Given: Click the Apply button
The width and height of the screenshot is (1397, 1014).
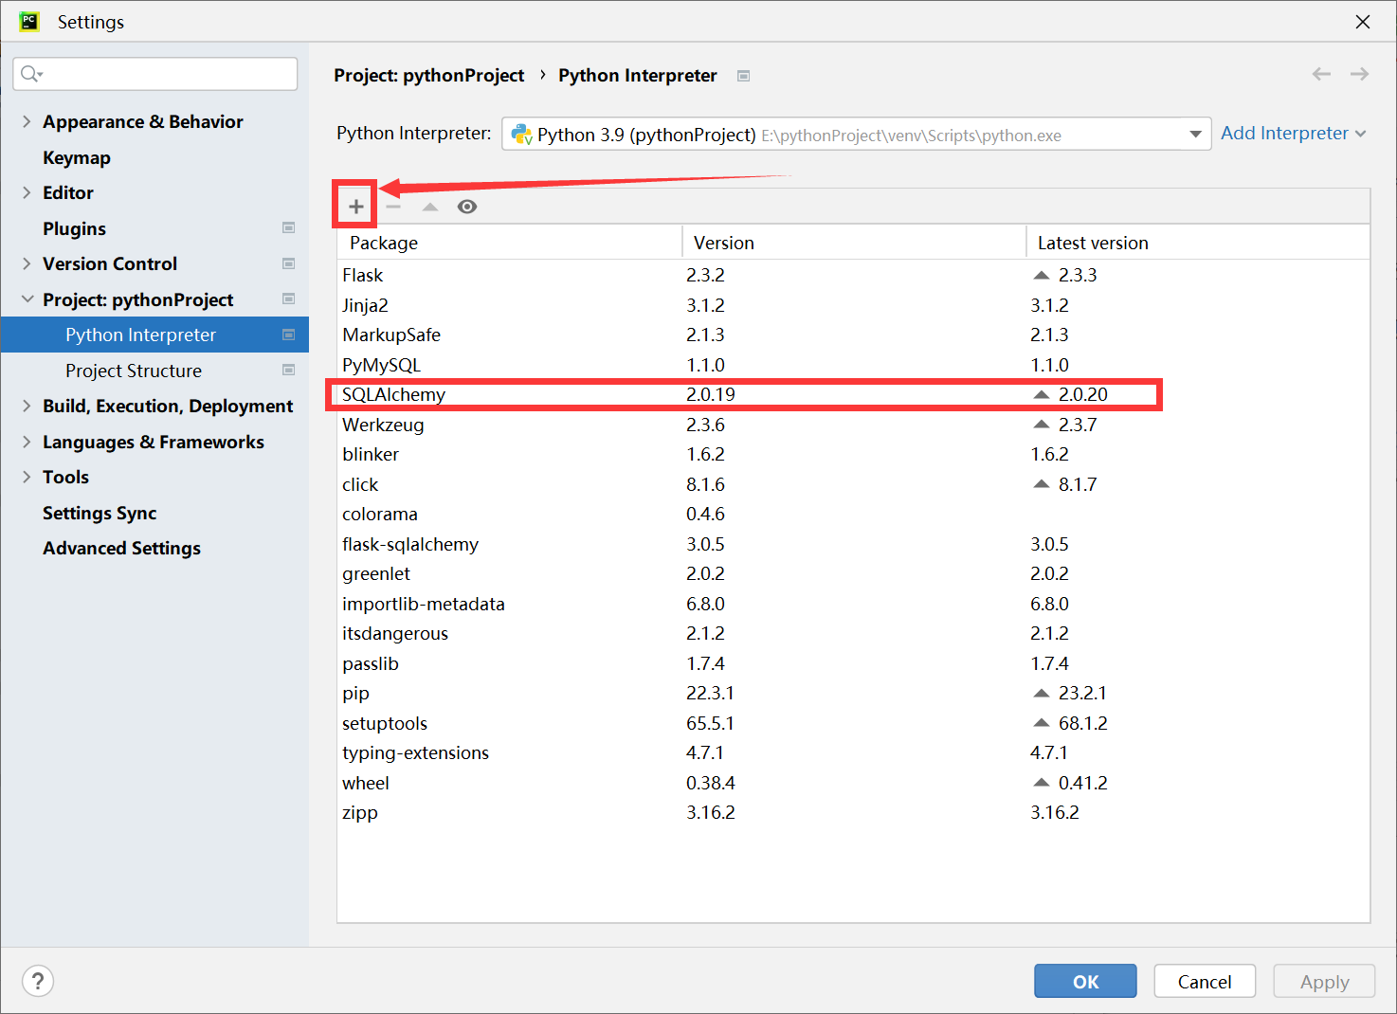Looking at the screenshot, I should coord(1324,981).
